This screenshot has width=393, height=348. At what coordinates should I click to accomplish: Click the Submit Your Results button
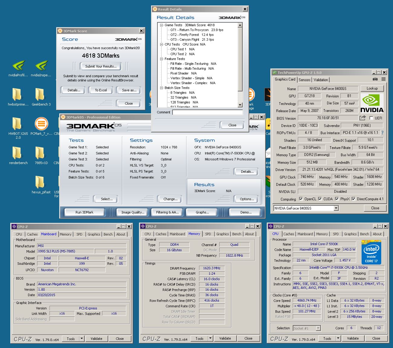[x=101, y=66]
